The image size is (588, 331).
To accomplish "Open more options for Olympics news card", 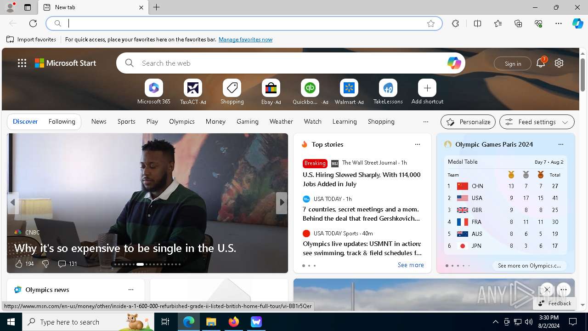I will tap(131, 290).
